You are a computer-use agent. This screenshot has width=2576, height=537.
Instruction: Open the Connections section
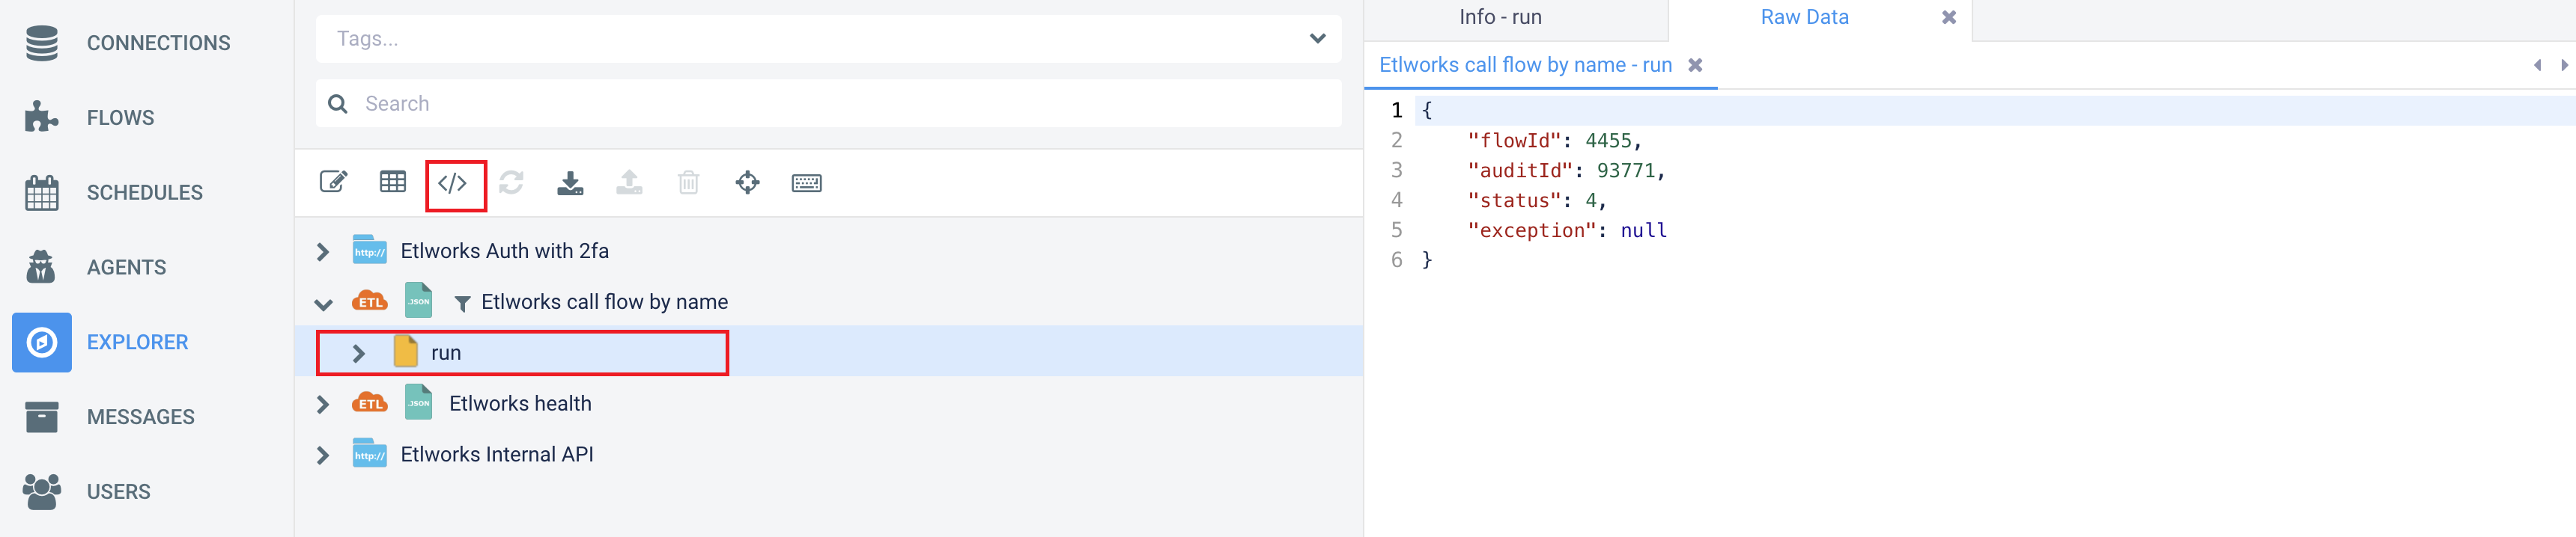(157, 43)
